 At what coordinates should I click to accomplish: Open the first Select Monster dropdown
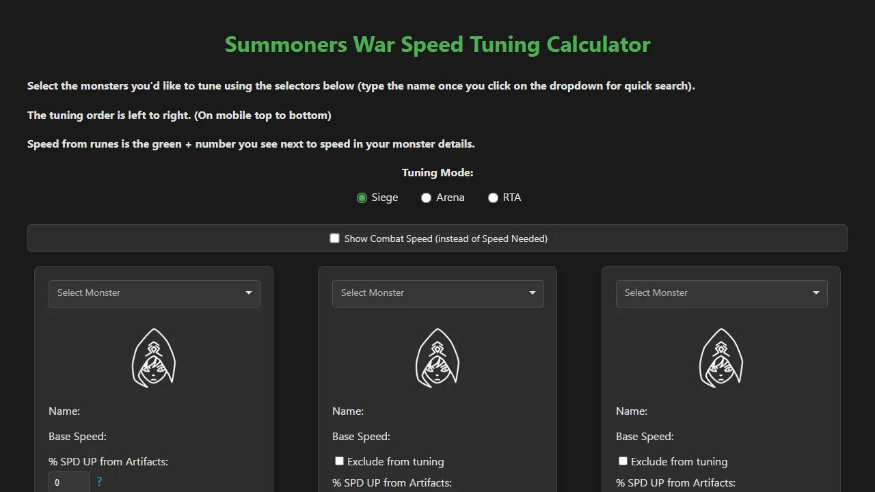pyautogui.click(x=144, y=293)
